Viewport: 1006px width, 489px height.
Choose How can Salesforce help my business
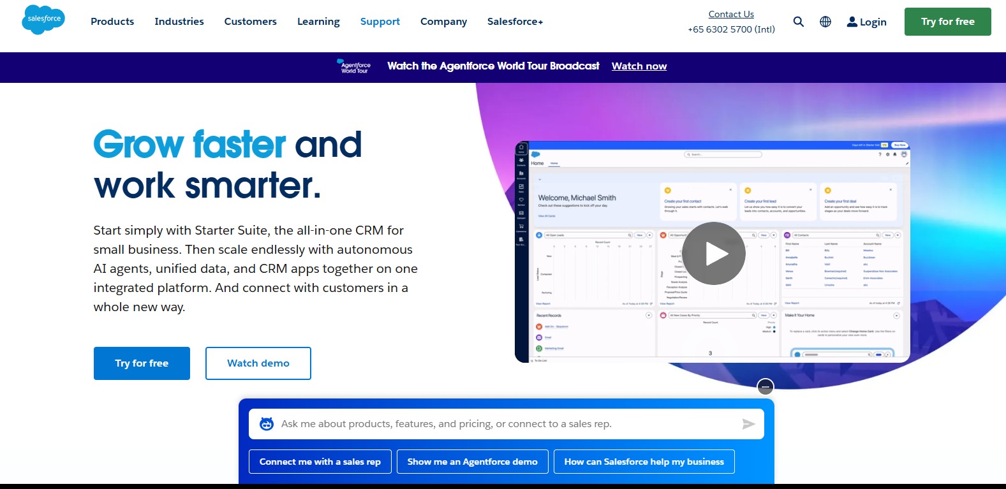tap(644, 462)
